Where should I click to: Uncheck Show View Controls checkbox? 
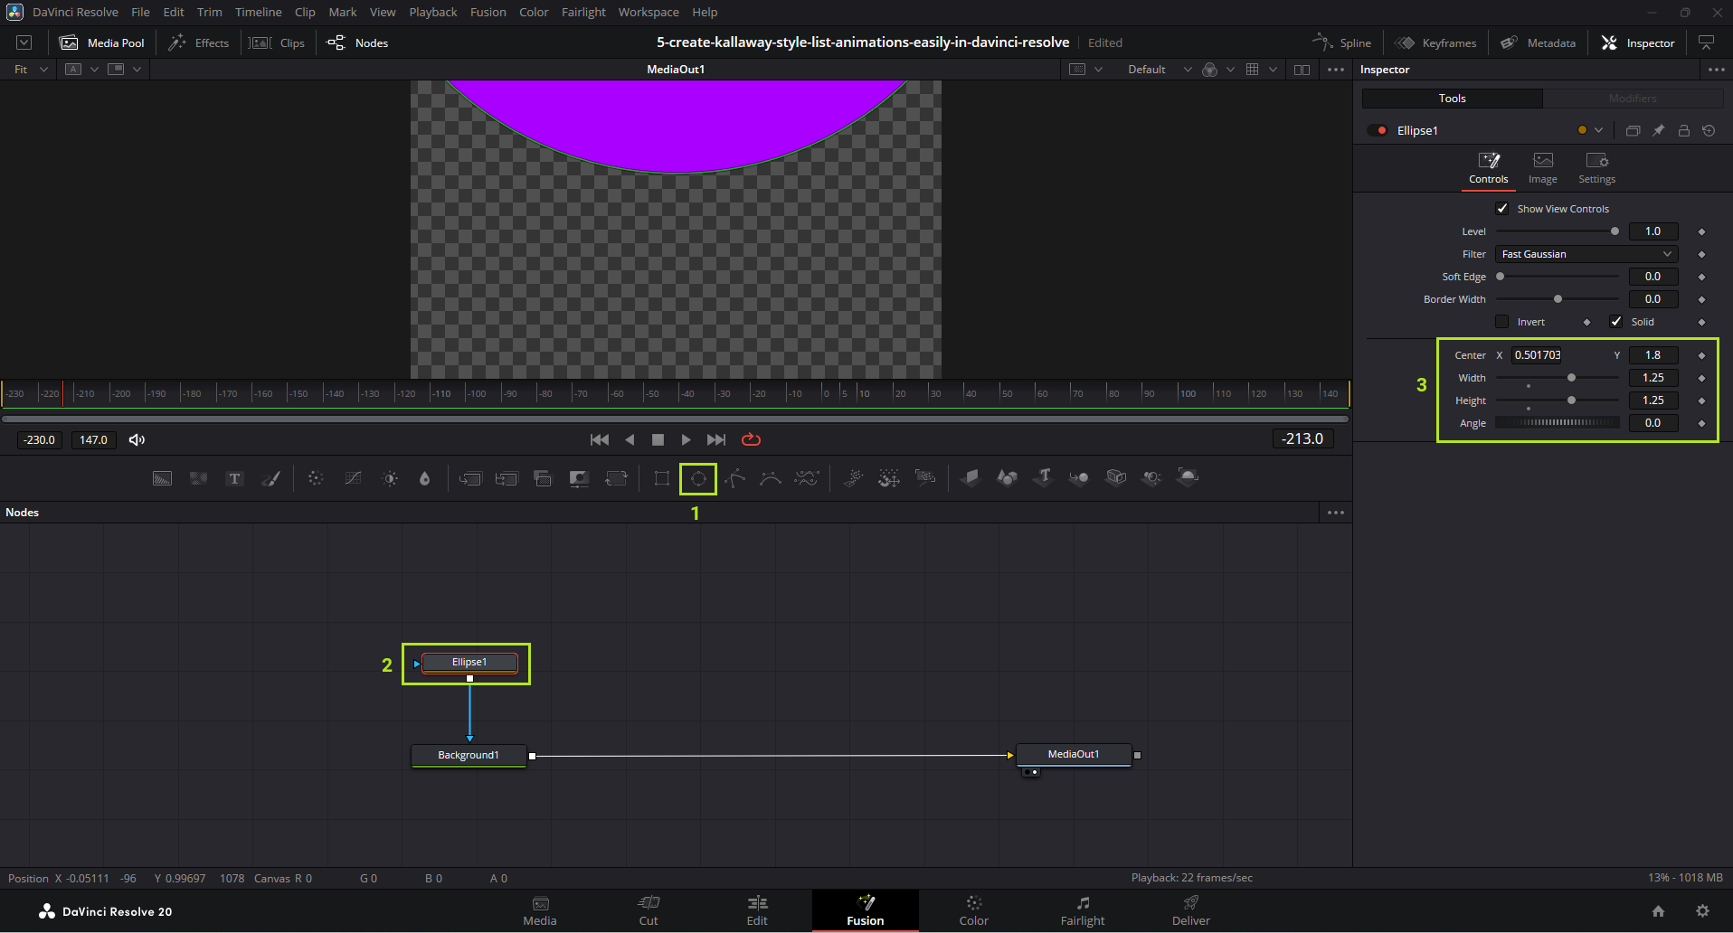pyautogui.click(x=1502, y=209)
